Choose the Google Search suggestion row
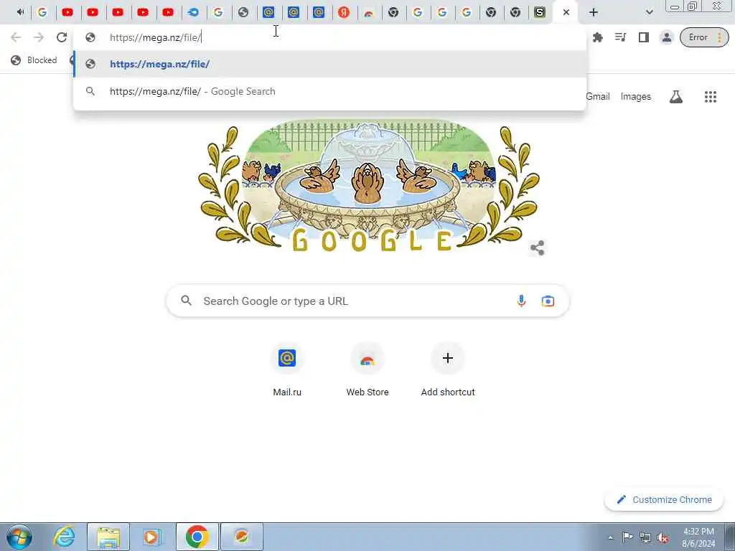Viewport: 735px width, 551px height. pyautogui.click(x=329, y=91)
